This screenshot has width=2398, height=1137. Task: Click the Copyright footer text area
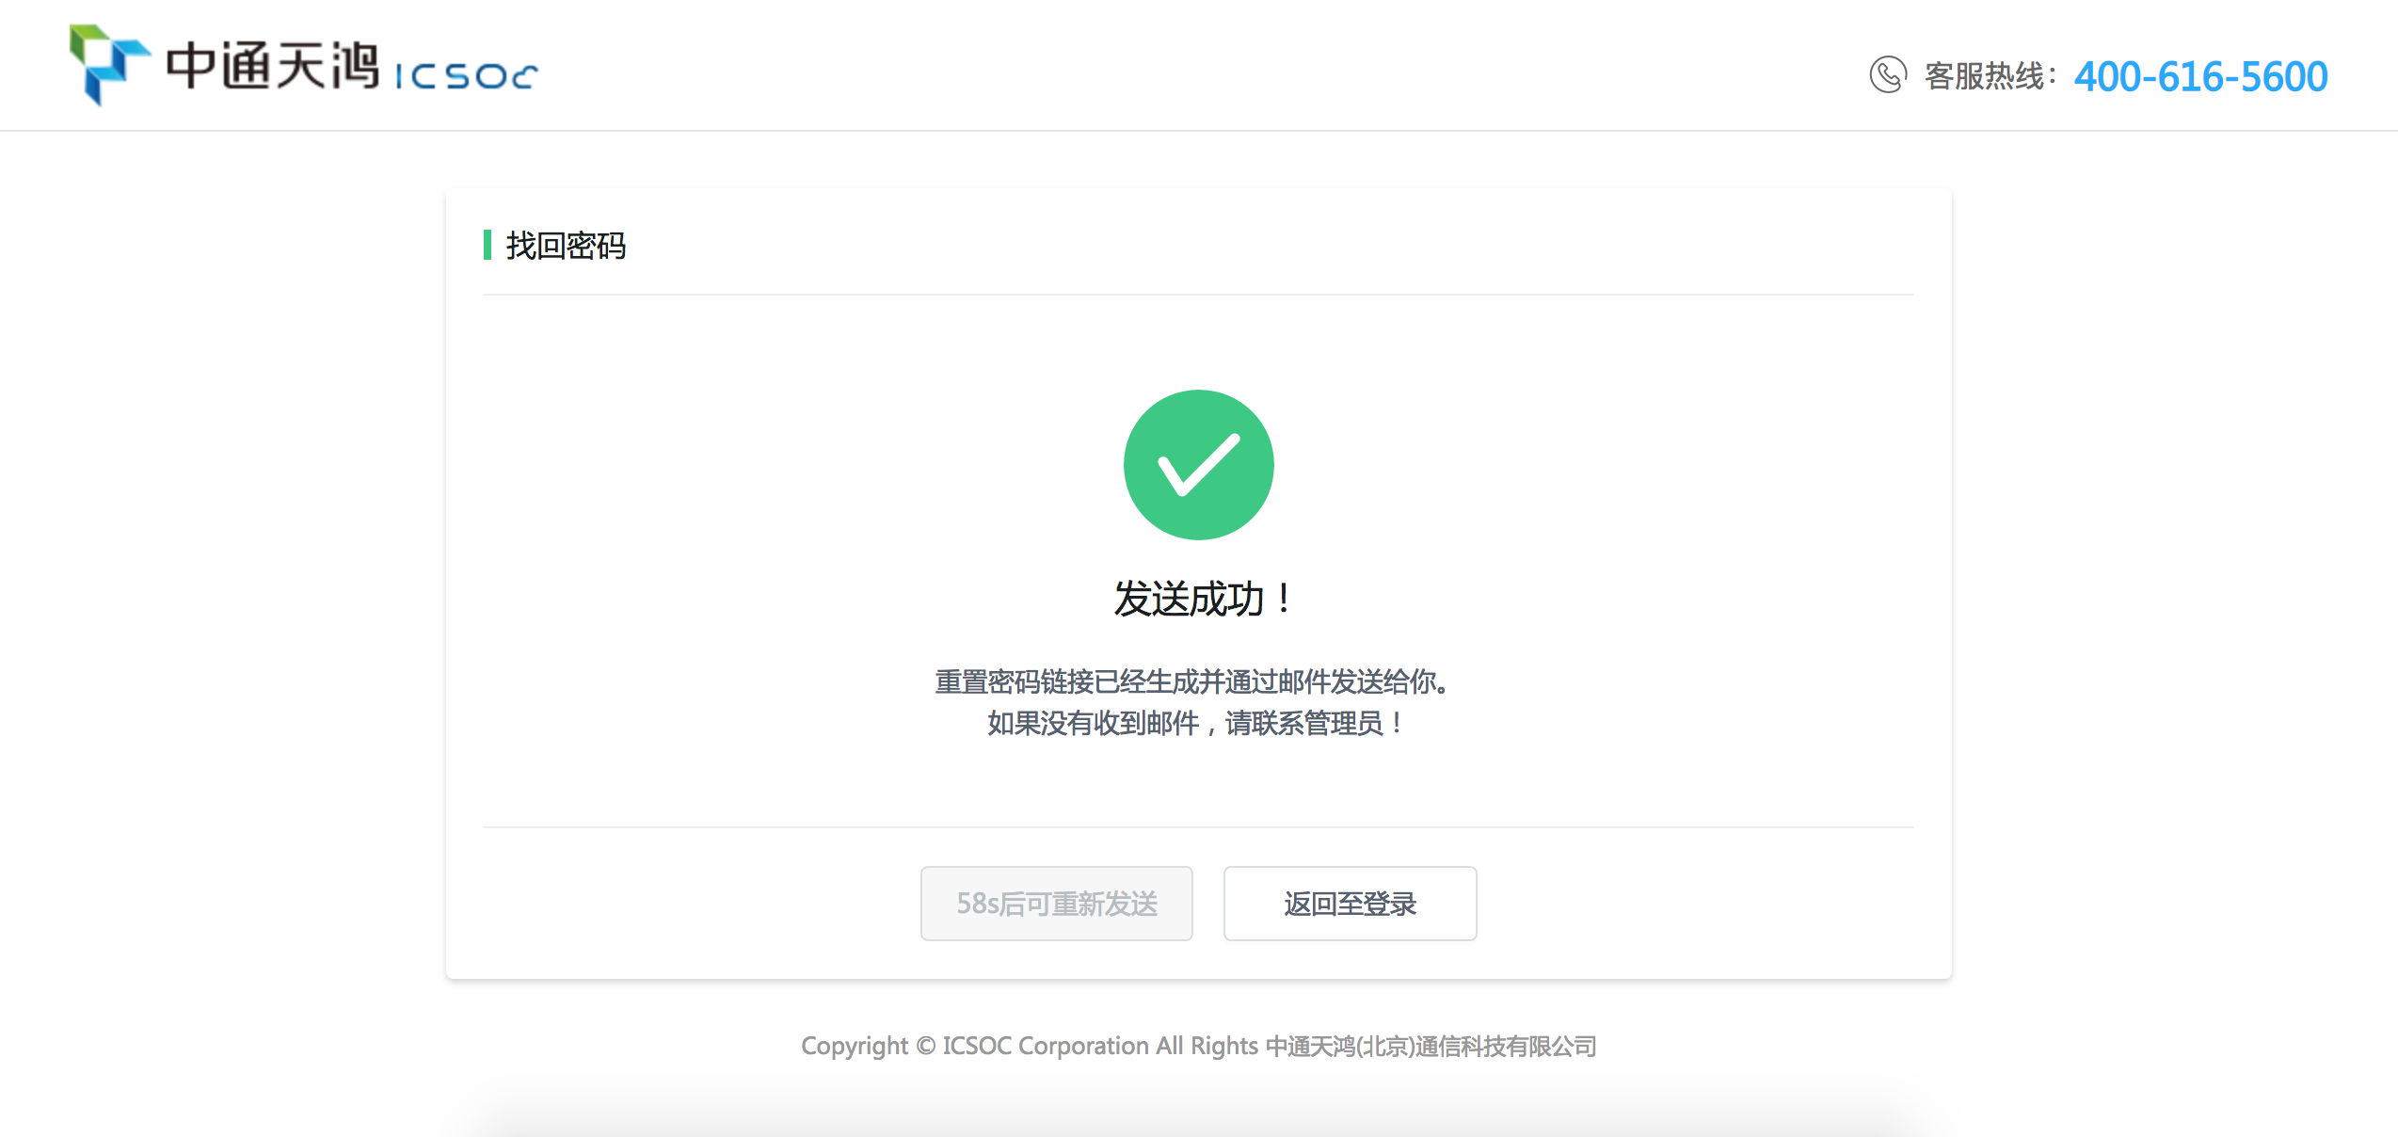pos(1197,1044)
